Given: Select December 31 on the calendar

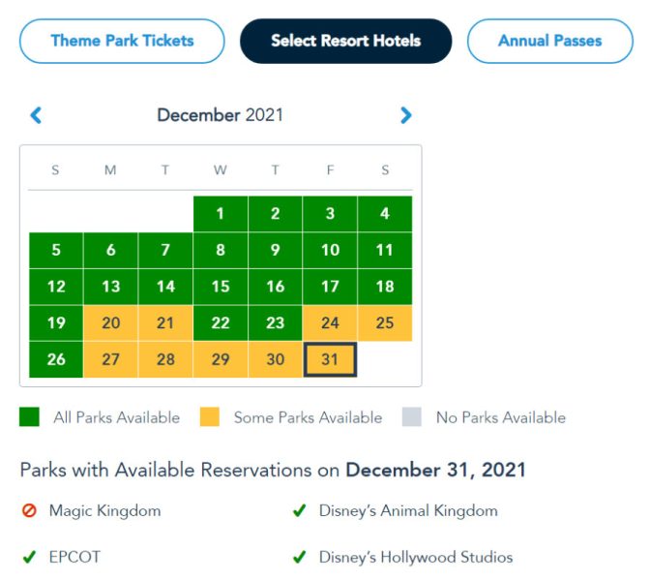Looking at the screenshot, I should coord(330,359).
